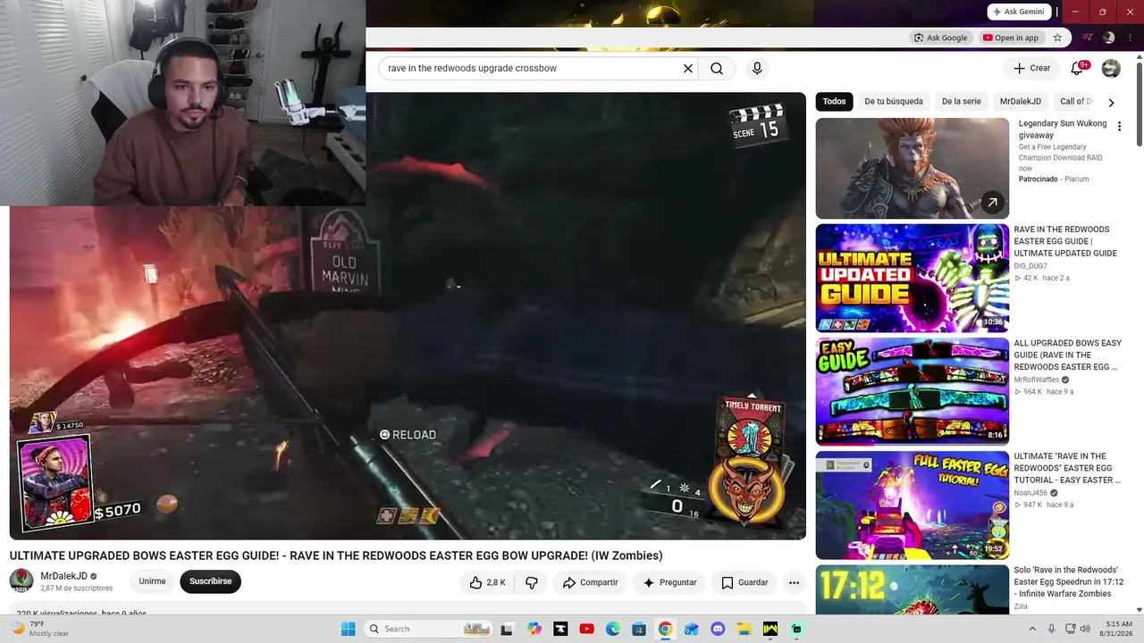Click the Preguntar button
The height and width of the screenshot is (643, 1144).
[669, 582]
